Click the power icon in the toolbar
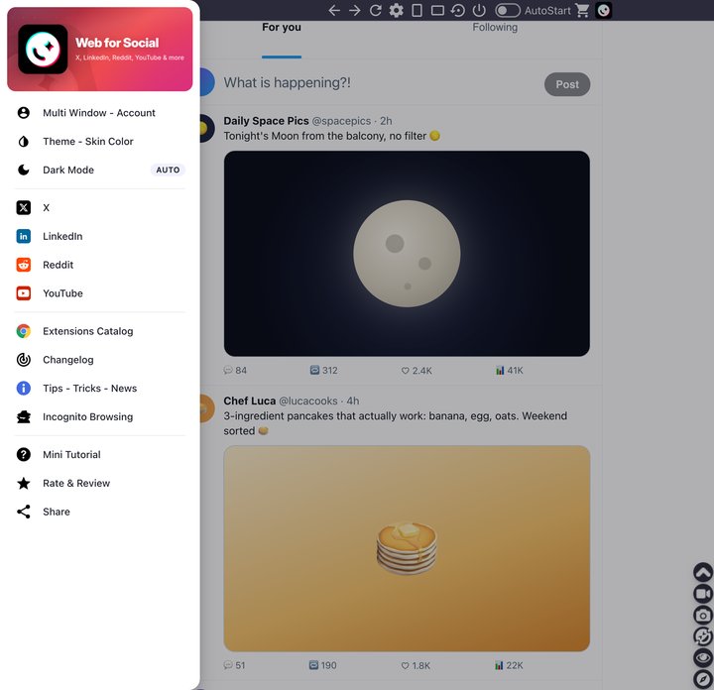The width and height of the screenshot is (714, 690). [479, 11]
